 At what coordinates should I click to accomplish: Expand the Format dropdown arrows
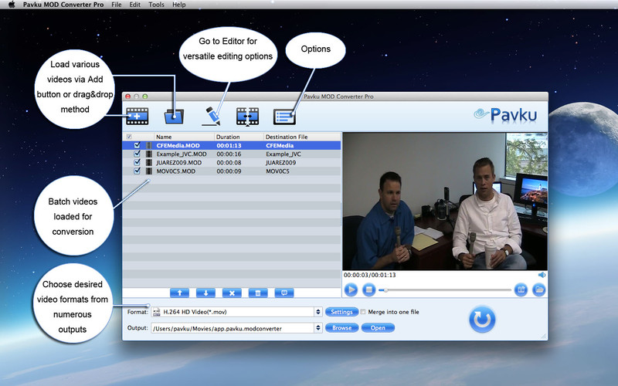click(318, 312)
